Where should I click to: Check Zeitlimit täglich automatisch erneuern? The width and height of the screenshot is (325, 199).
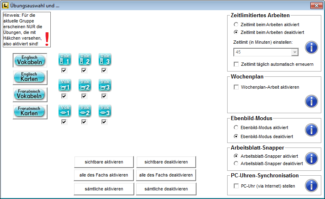coord(236,64)
